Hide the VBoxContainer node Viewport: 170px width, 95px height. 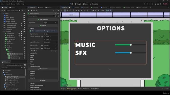(24, 54)
